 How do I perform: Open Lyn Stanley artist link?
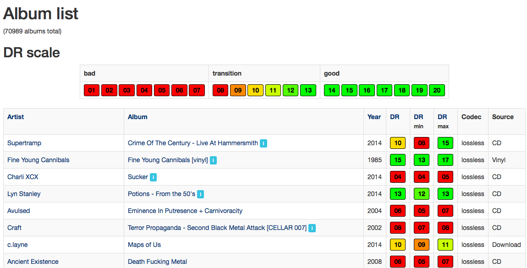(x=24, y=194)
